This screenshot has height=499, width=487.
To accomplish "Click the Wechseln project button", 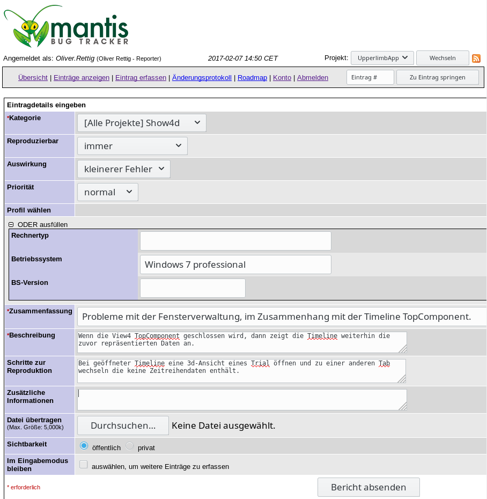I will click(442, 58).
